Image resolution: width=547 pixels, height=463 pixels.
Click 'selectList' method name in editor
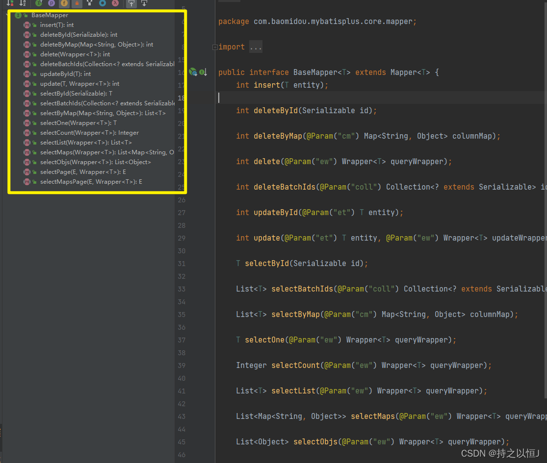point(293,391)
